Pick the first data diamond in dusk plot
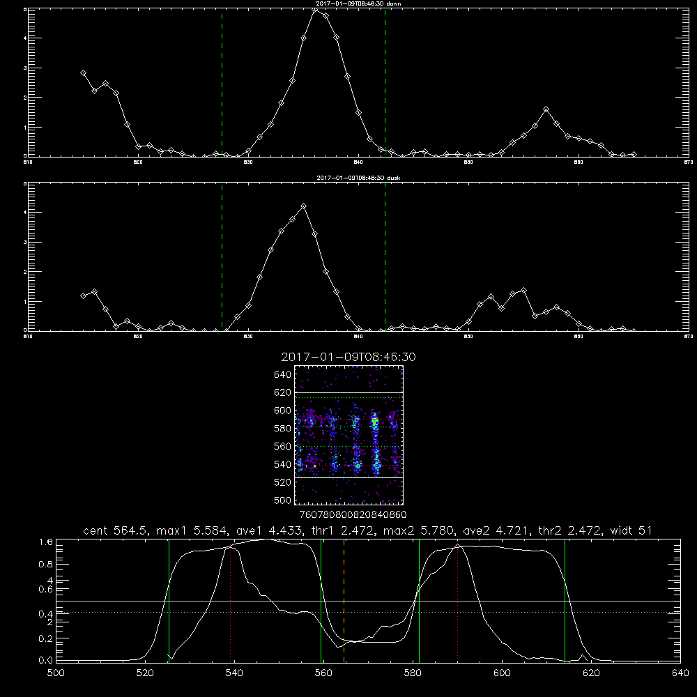 click(83, 296)
